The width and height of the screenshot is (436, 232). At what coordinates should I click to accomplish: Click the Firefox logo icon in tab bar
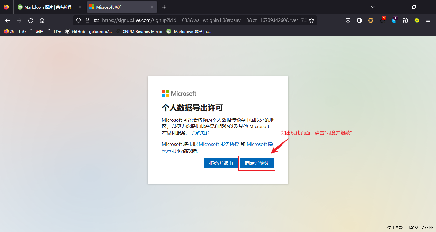point(6,7)
